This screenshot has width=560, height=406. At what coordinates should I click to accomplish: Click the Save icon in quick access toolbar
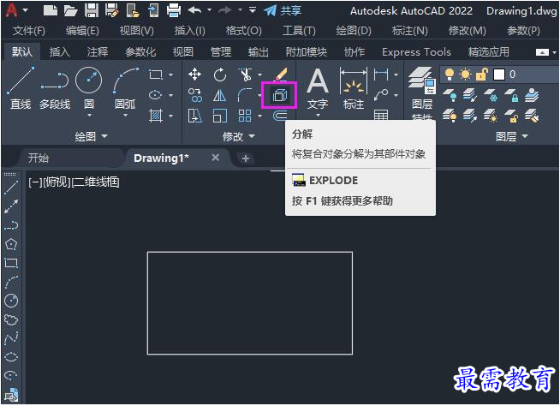tap(92, 10)
